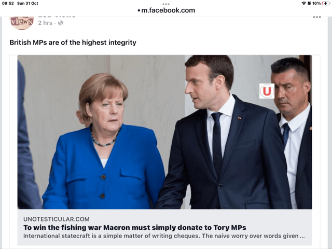Open the '2 hrs' post timestamp

pos(45,23)
